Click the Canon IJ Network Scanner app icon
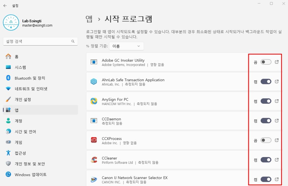This screenshot has width=288, height=186. point(94,179)
